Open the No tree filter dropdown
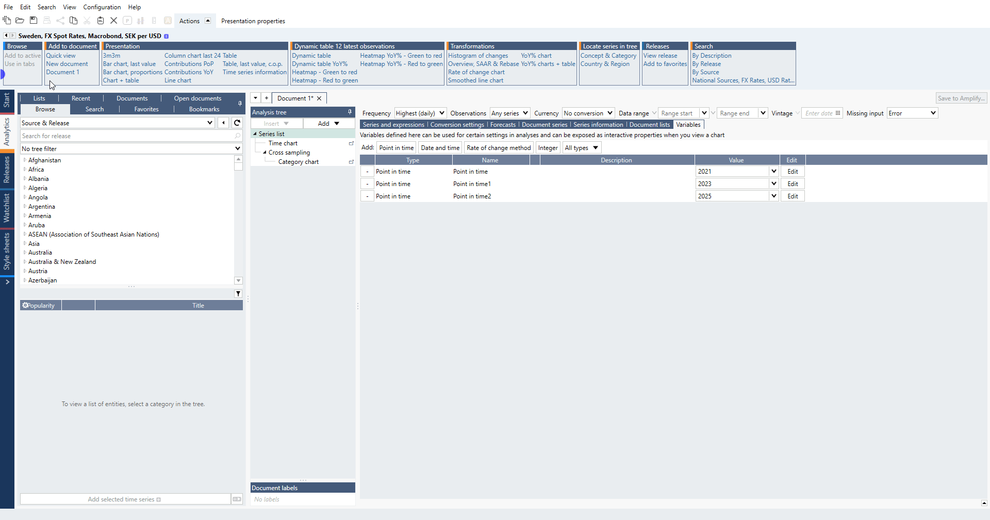The width and height of the screenshot is (990, 520). pos(237,149)
